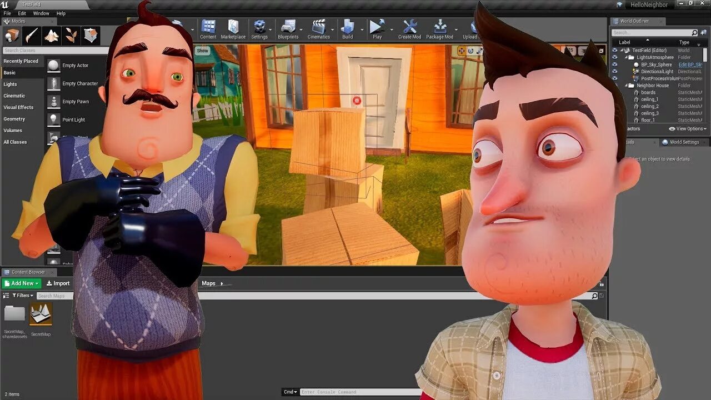This screenshot has height=400, width=711.
Task: Select the Recently Placed category
Action: click(x=22, y=61)
